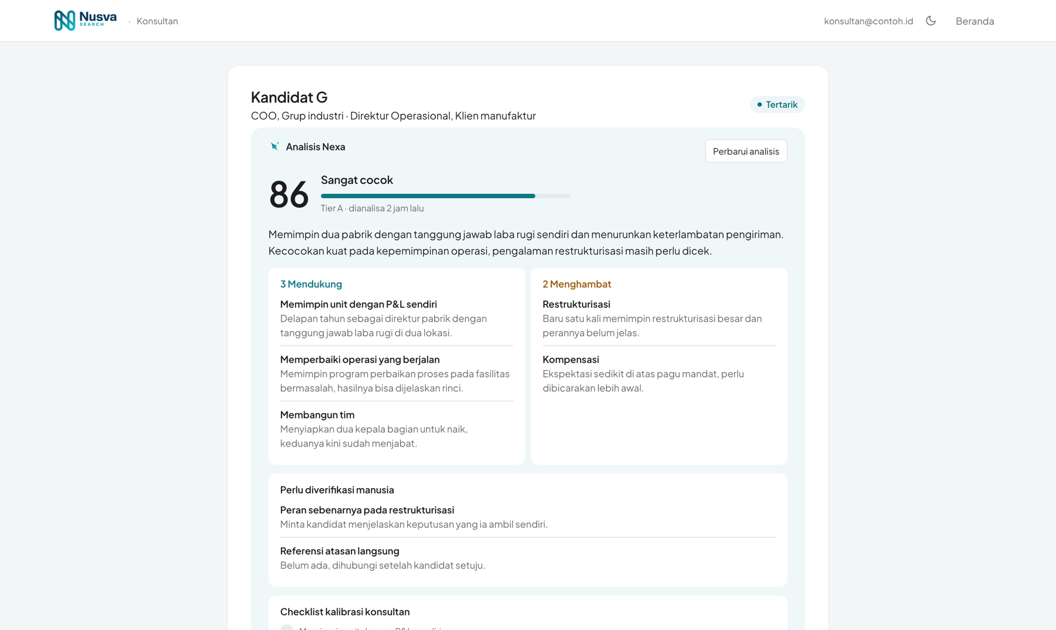
Task: Click the Analisis Nexa sparkle icon
Action: pos(275,147)
